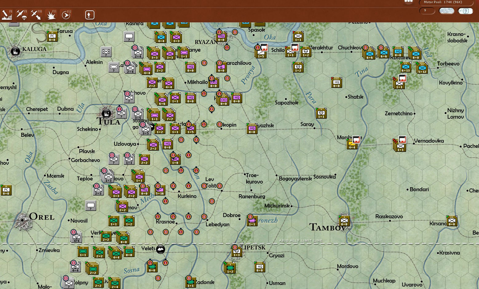Select the Kaluga factory city icon
Viewport: 479px width, 289px height.
point(15,51)
